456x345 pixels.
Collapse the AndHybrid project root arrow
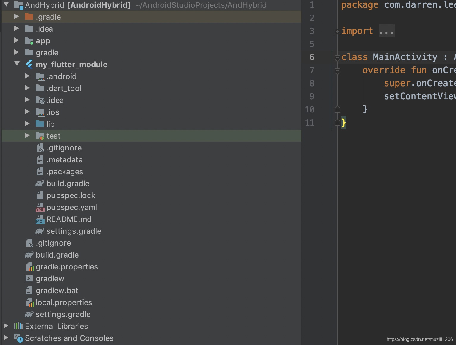[x=6, y=4]
